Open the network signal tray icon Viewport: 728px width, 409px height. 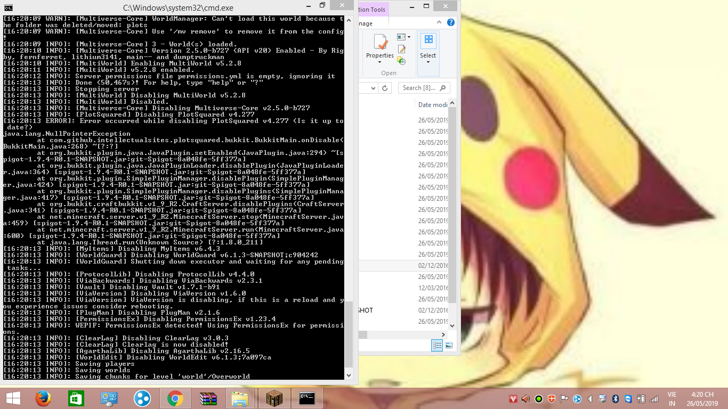(653, 398)
